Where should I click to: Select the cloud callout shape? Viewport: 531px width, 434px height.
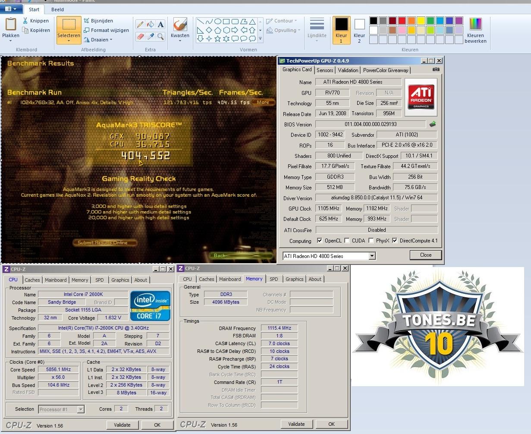[253, 39]
